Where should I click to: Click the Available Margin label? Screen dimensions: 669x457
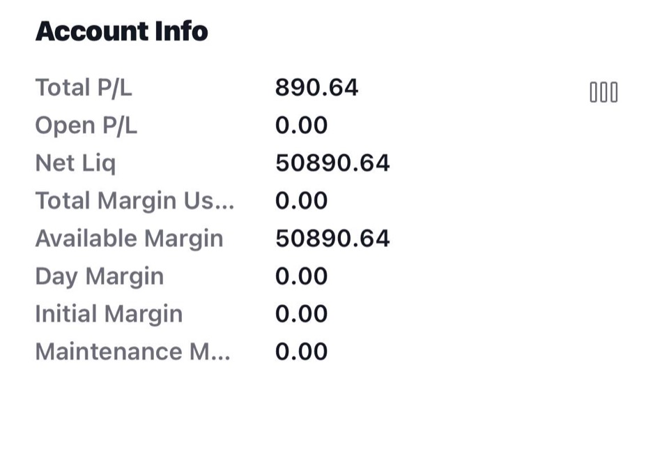(x=130, y=239)
